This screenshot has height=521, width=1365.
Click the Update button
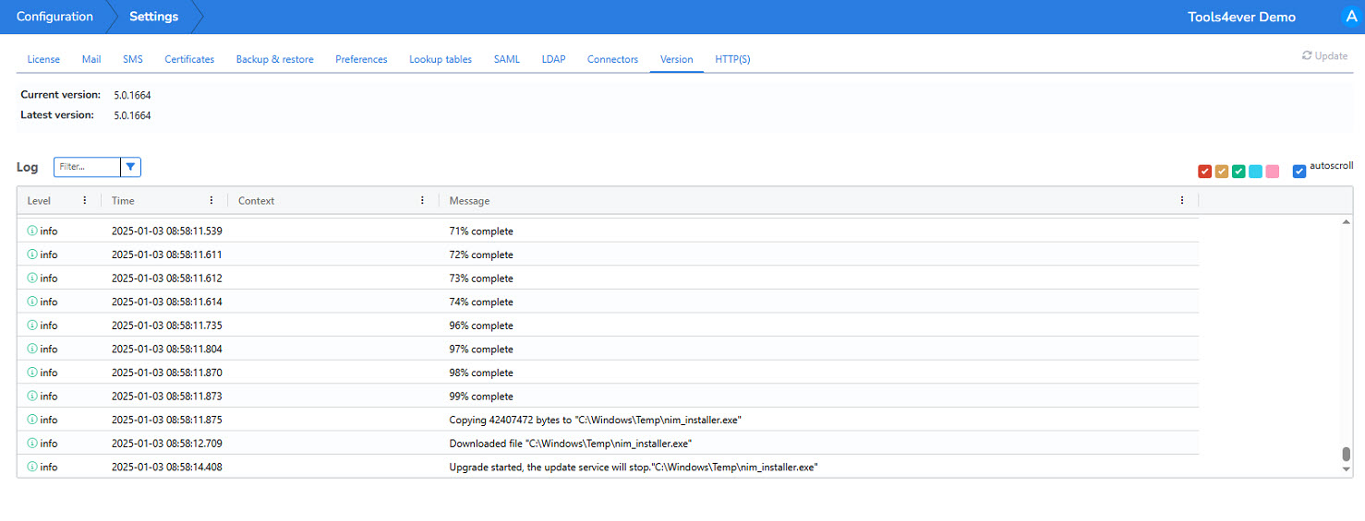coord(1324,55)
